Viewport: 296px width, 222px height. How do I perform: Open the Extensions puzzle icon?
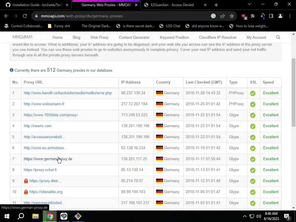(x=253, y=16)
